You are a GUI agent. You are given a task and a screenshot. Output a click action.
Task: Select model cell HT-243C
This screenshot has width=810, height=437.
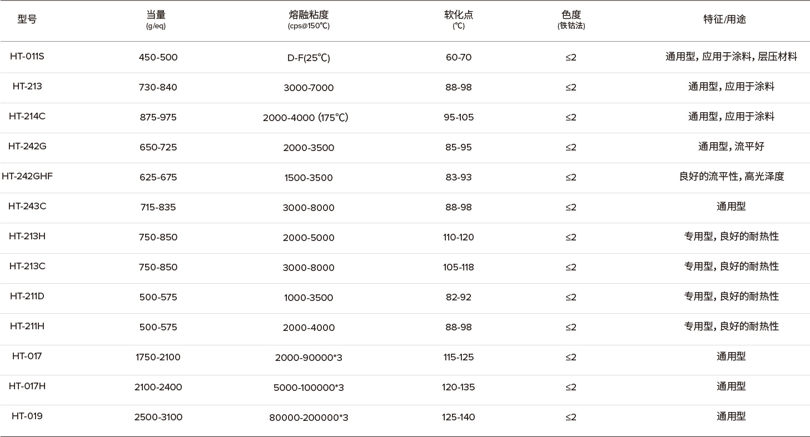click(27, 207)
